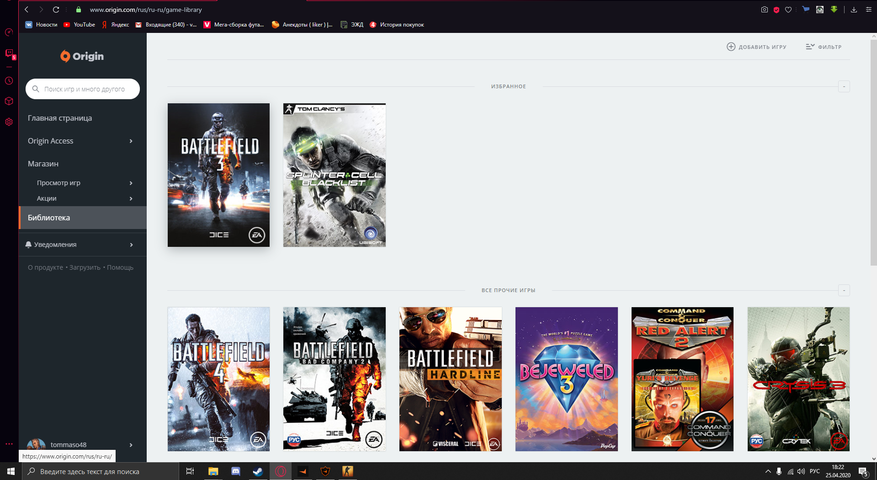This screenshot has height=480, width=877.
Task: Select Библиотека in the sidebar
Action: pyautogui.click(x=83, y=218)
